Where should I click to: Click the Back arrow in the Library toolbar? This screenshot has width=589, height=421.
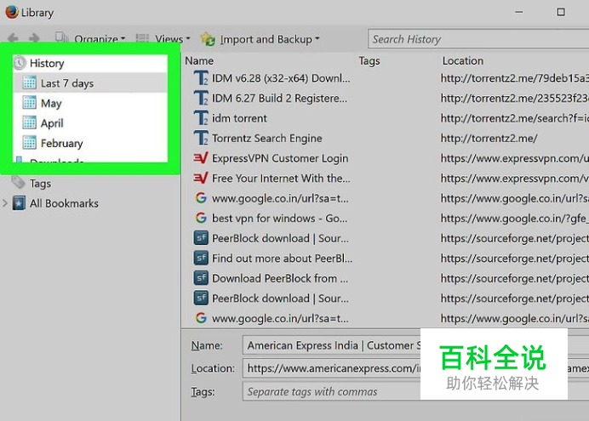pos(13,38)
